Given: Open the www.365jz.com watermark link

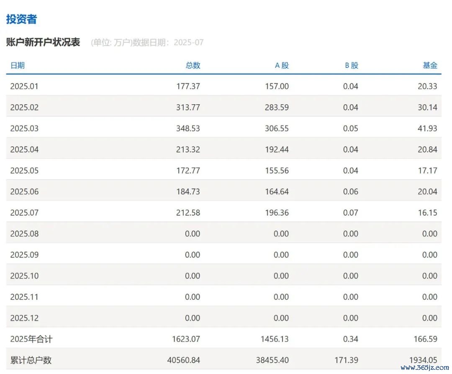Looking at the screenshot, I should coord(424,367).
